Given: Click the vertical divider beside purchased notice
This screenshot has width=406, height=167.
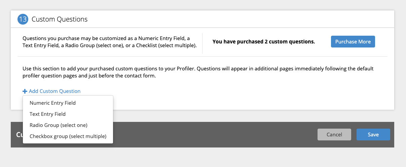Looking at the screenshot, I should [x=202, y=43].
